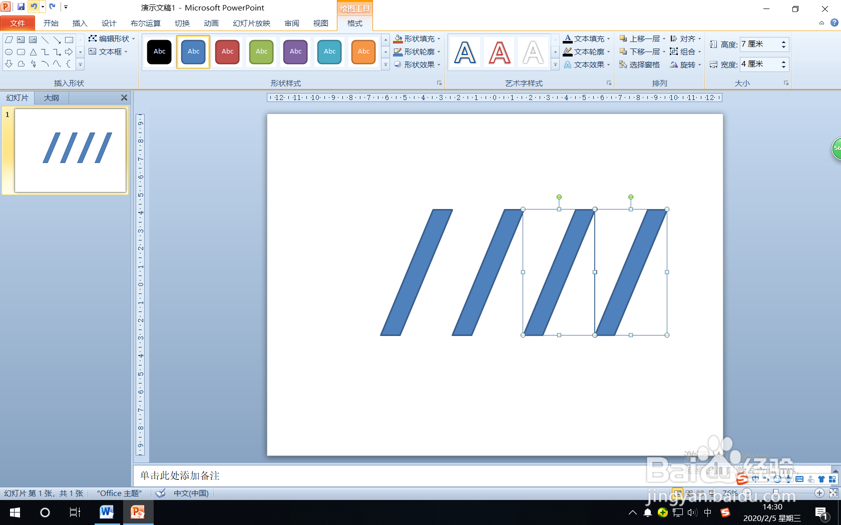Select the isosceles triangle shape tool
Image resolution: width=841 pixels, height=525 pixels.
[x=33, y=52]
